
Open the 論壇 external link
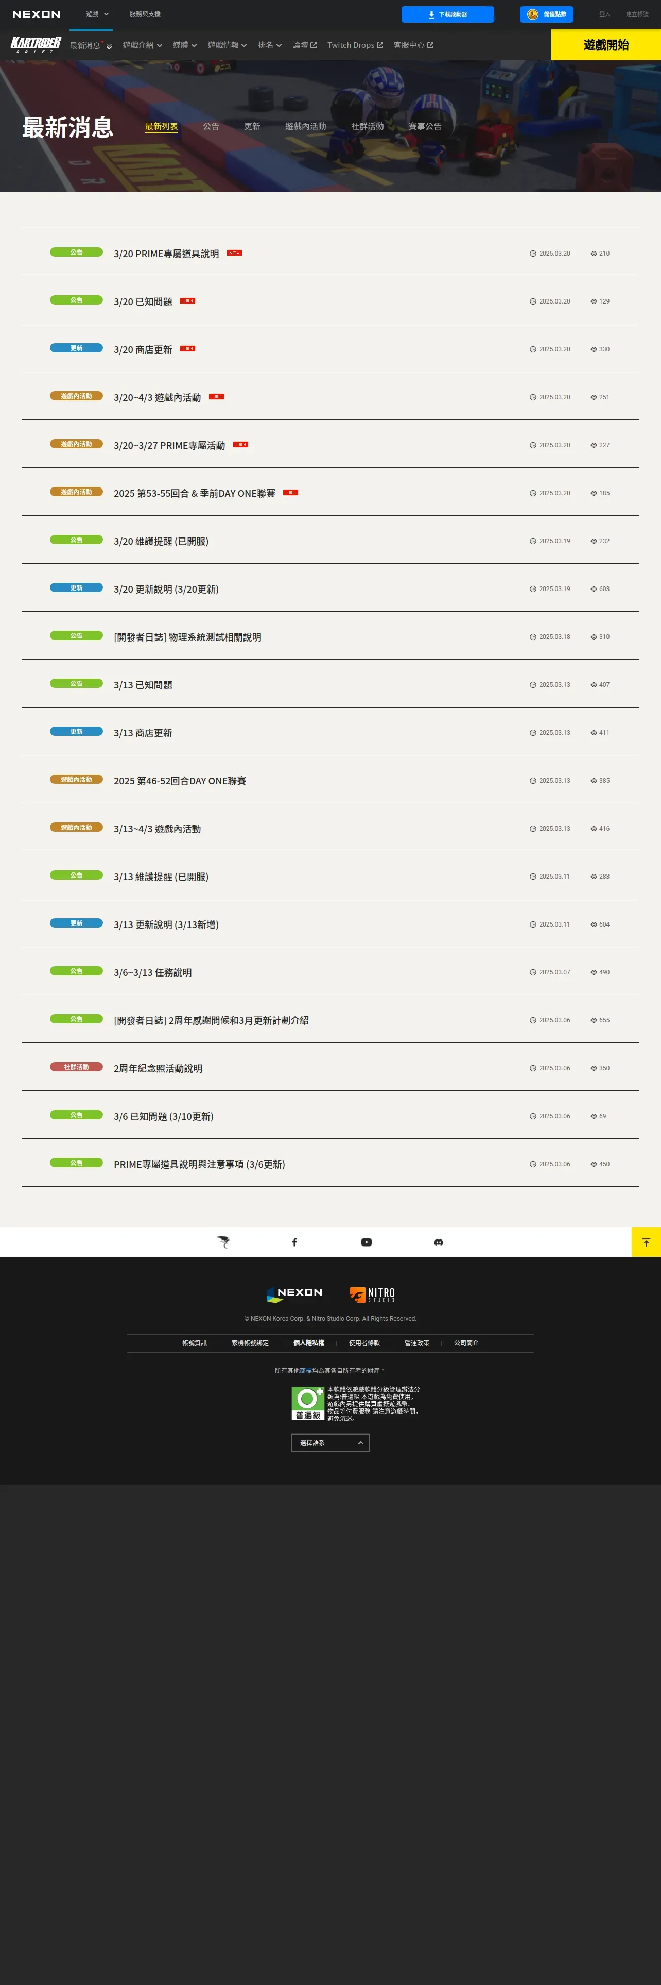coord(305,45)
